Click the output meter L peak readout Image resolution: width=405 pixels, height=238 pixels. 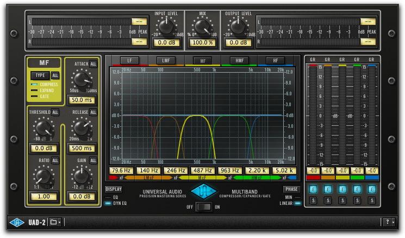pyautogui.click(x=368, y=21)
